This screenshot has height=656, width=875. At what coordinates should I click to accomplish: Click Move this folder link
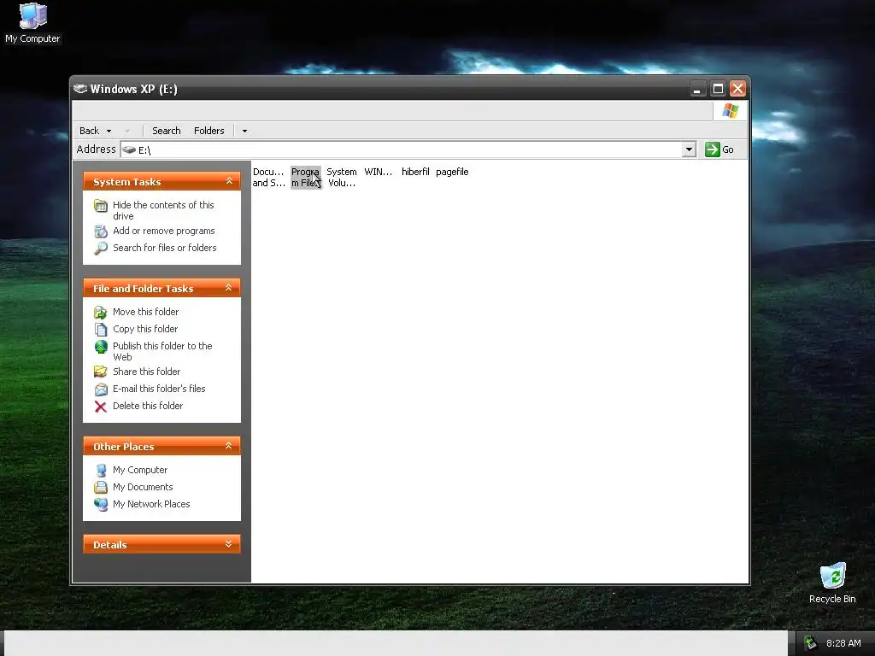145,312
